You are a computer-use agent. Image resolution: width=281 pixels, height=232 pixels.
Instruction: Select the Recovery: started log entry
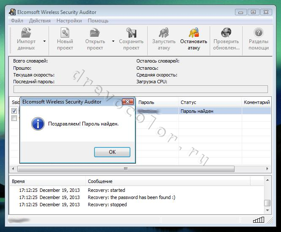click(x=106, y=190)
